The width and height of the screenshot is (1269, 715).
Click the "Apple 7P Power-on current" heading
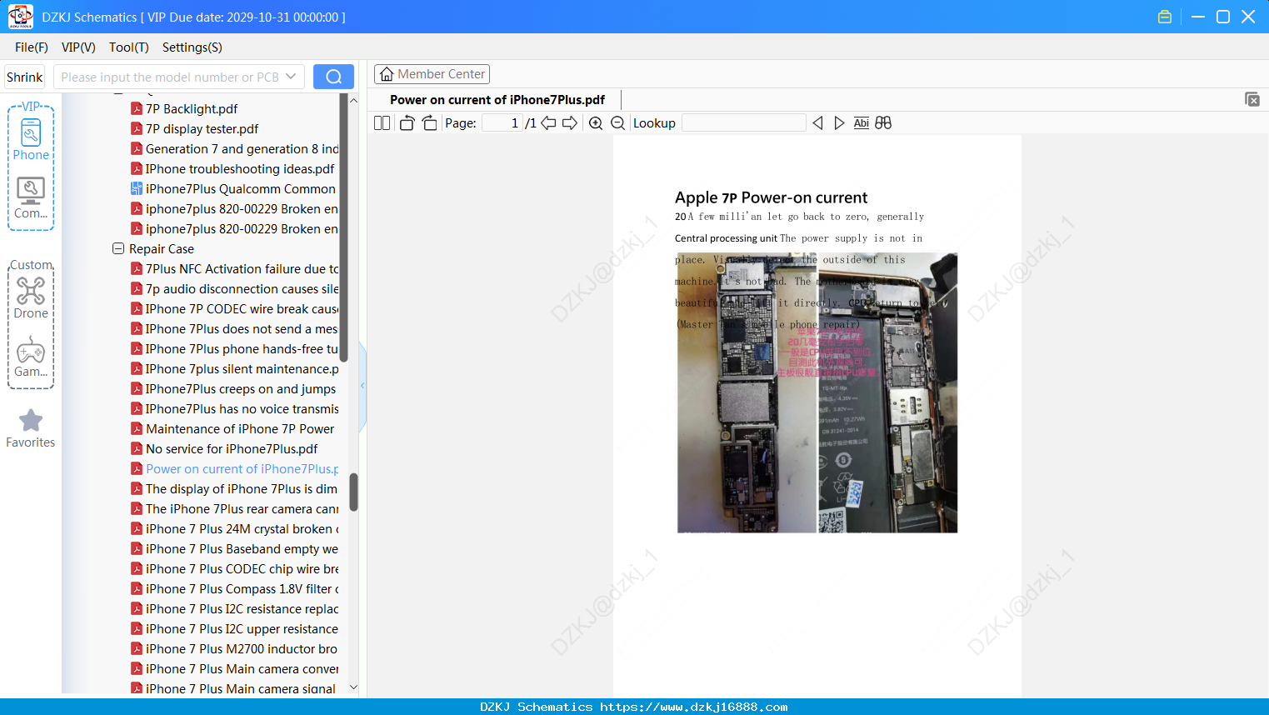771,197
